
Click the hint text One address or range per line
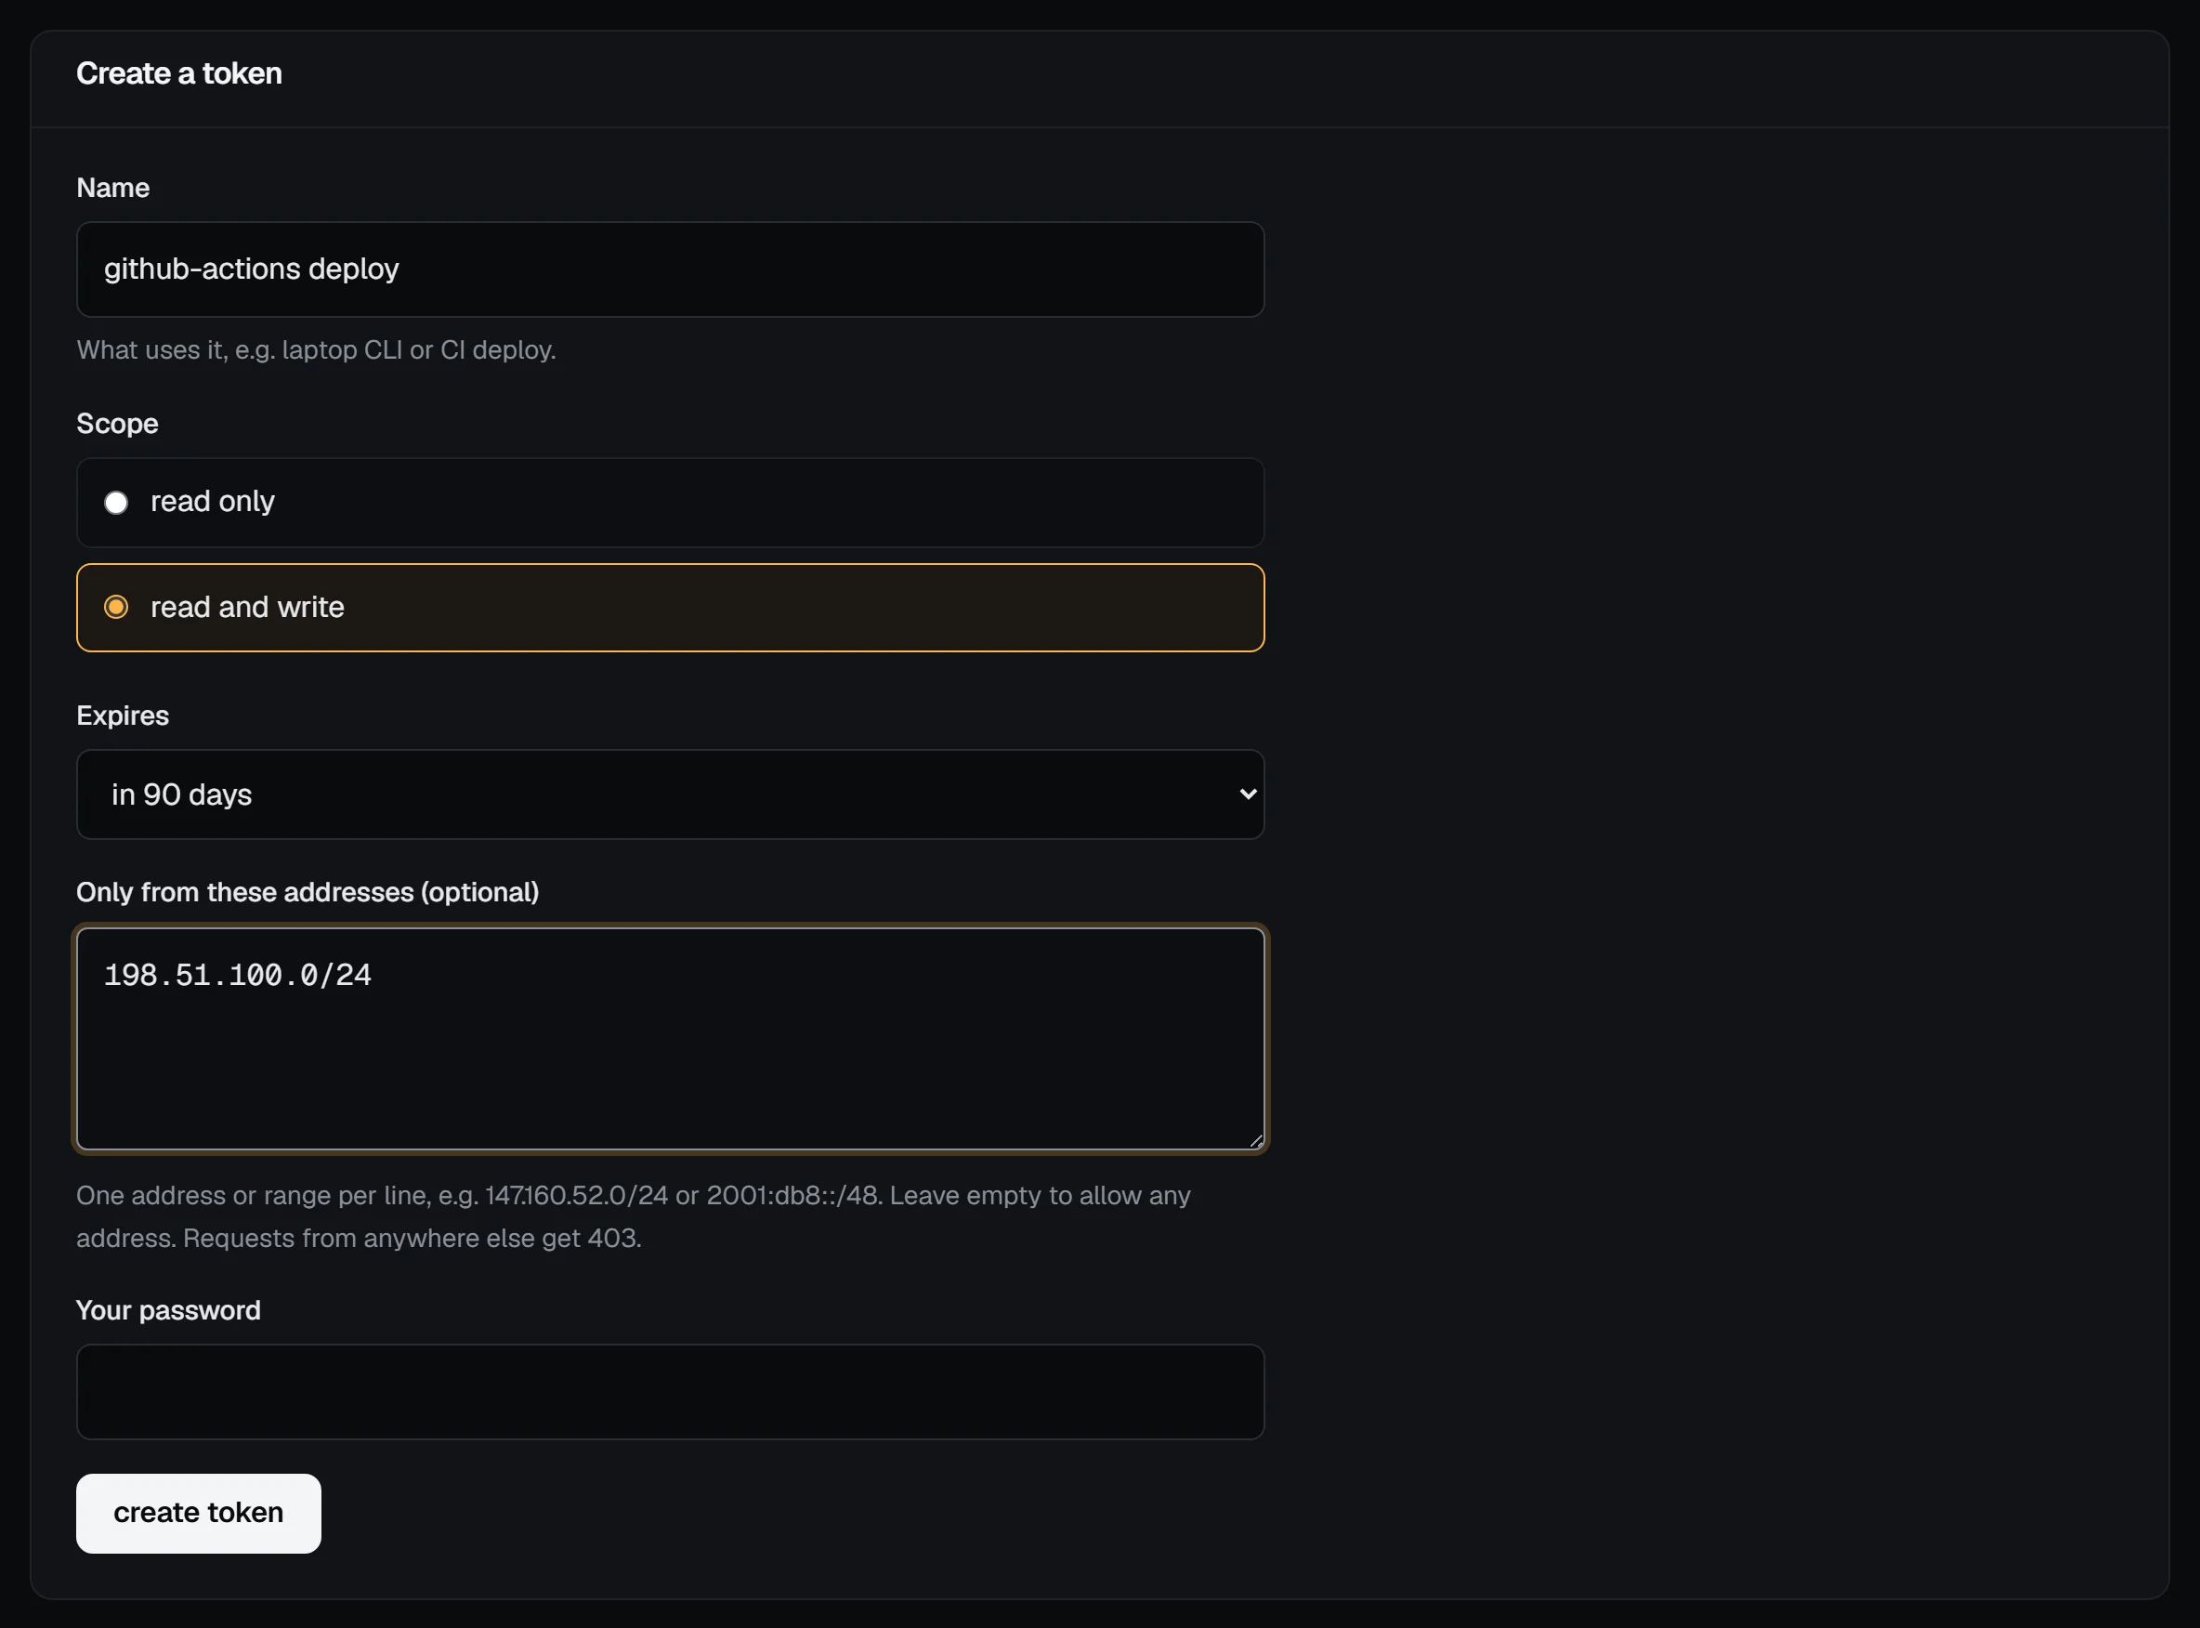coord(634,1216)
